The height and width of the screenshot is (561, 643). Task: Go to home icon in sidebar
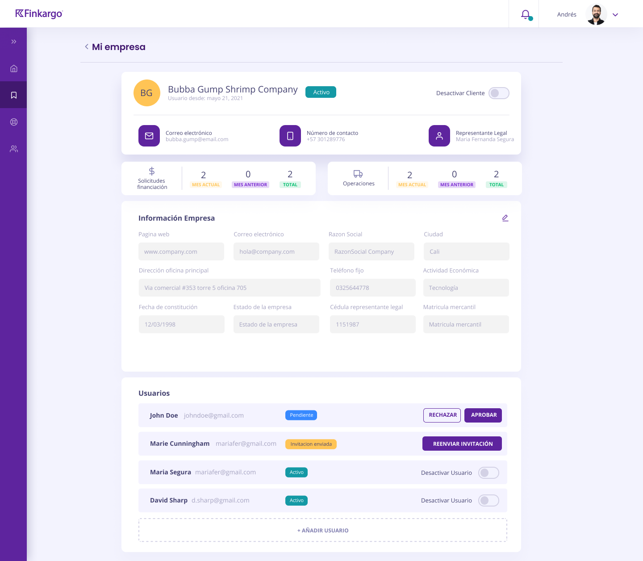point(14,68)
